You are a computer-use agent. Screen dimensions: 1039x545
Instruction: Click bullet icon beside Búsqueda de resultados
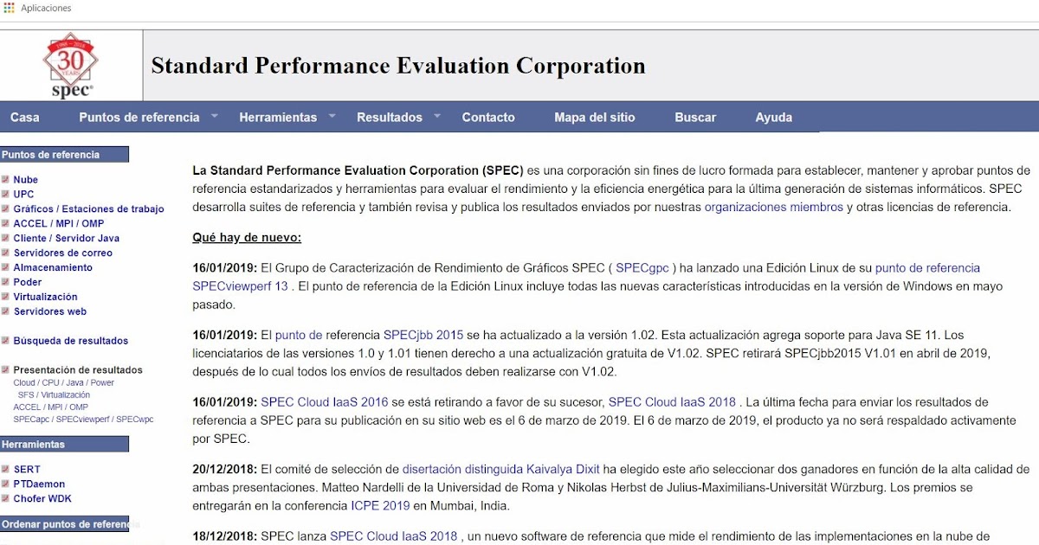click(x=5, y=341)
